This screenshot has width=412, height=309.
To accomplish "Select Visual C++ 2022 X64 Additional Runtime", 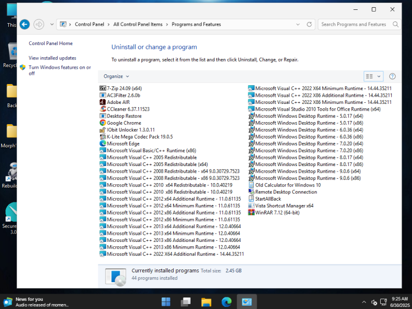I will pyautogui.click(x=175, y=254).
